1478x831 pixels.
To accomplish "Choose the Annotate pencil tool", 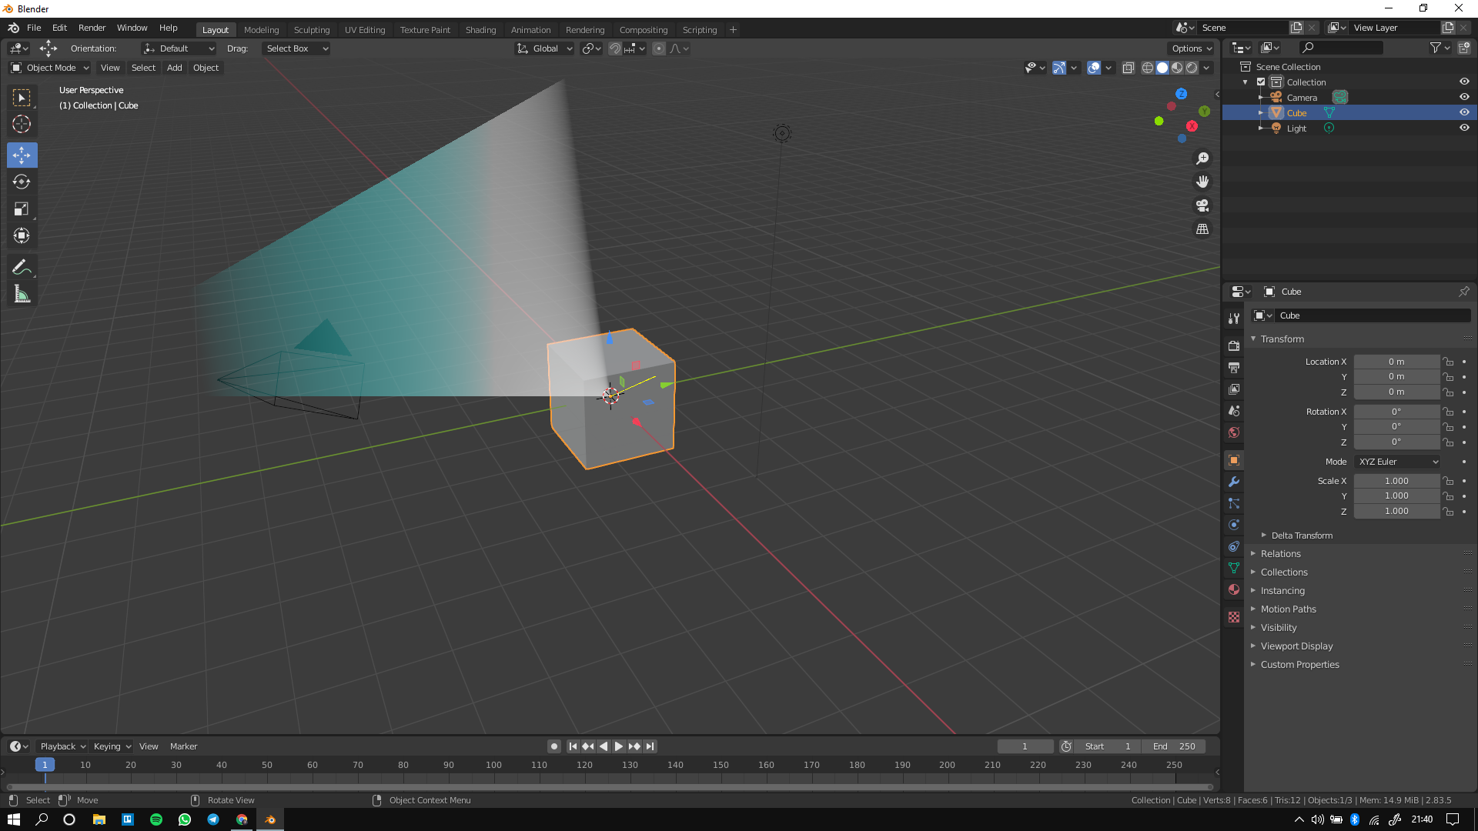I will (x=22, y=267).
